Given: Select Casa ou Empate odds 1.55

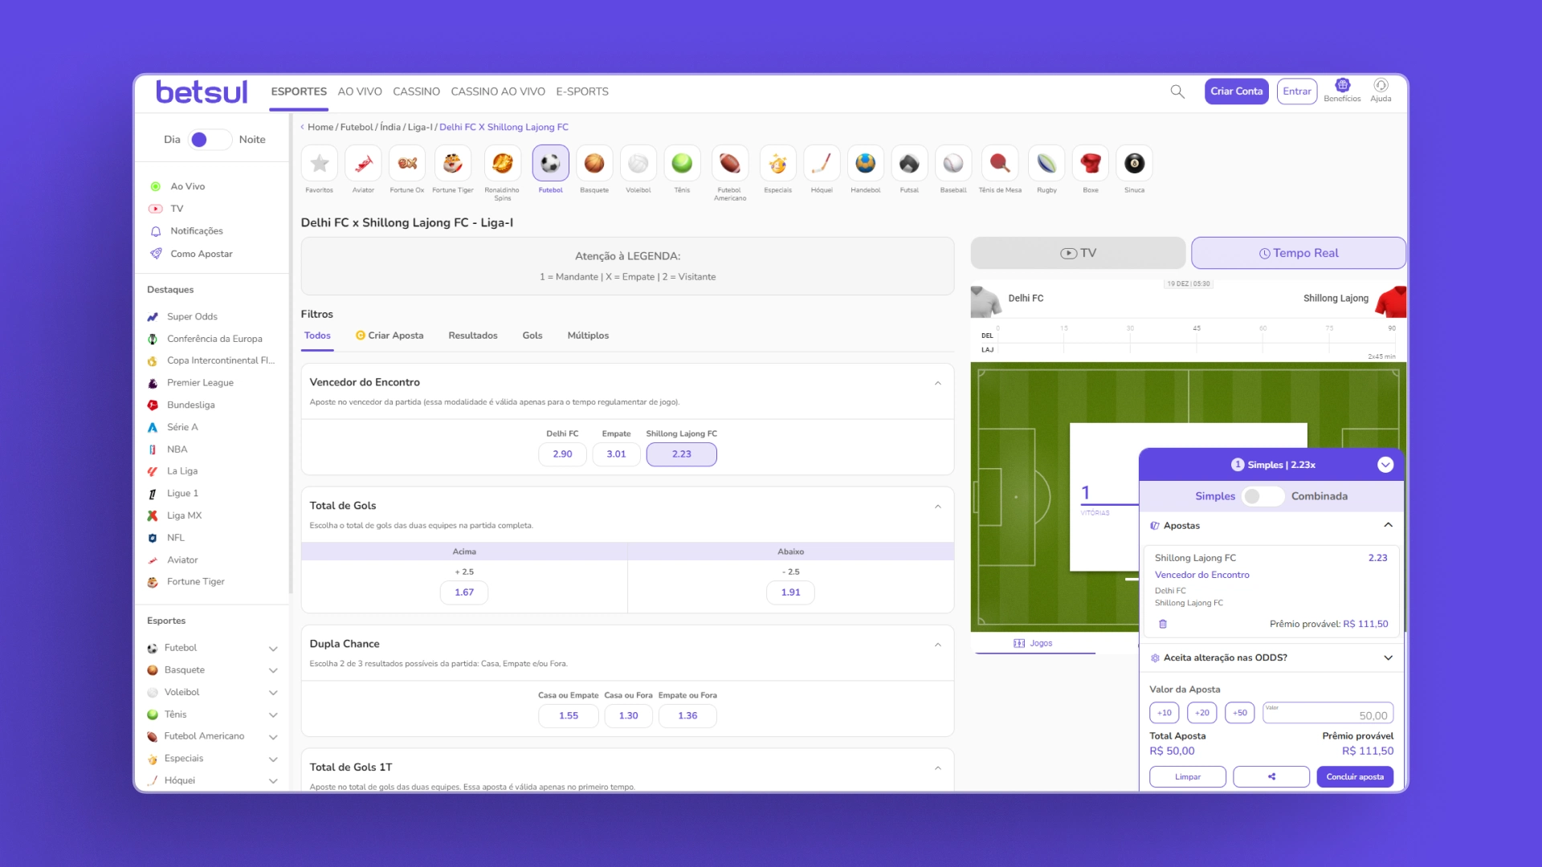Looking at the screenshot, I should point(569,716).
